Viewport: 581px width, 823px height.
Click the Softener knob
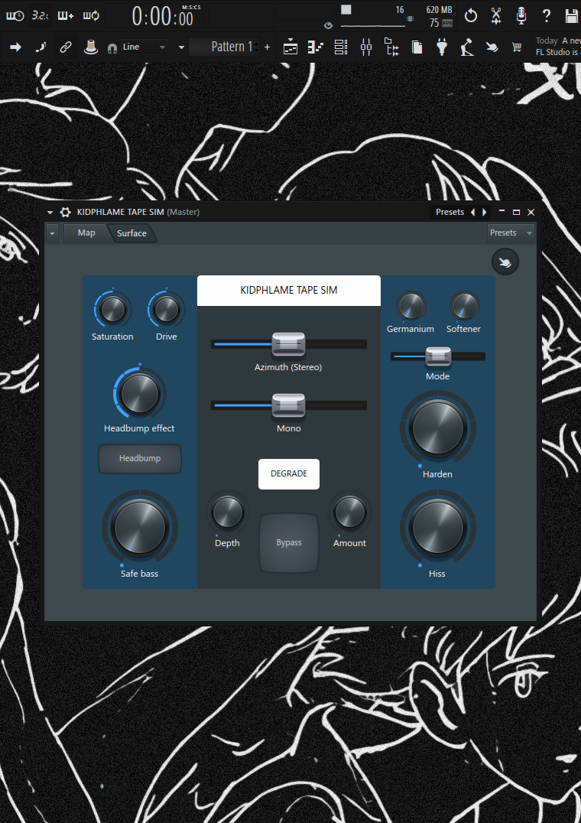[x=464, y=306]
